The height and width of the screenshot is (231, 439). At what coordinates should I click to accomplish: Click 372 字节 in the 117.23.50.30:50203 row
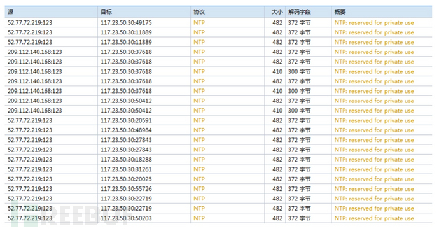299,218
